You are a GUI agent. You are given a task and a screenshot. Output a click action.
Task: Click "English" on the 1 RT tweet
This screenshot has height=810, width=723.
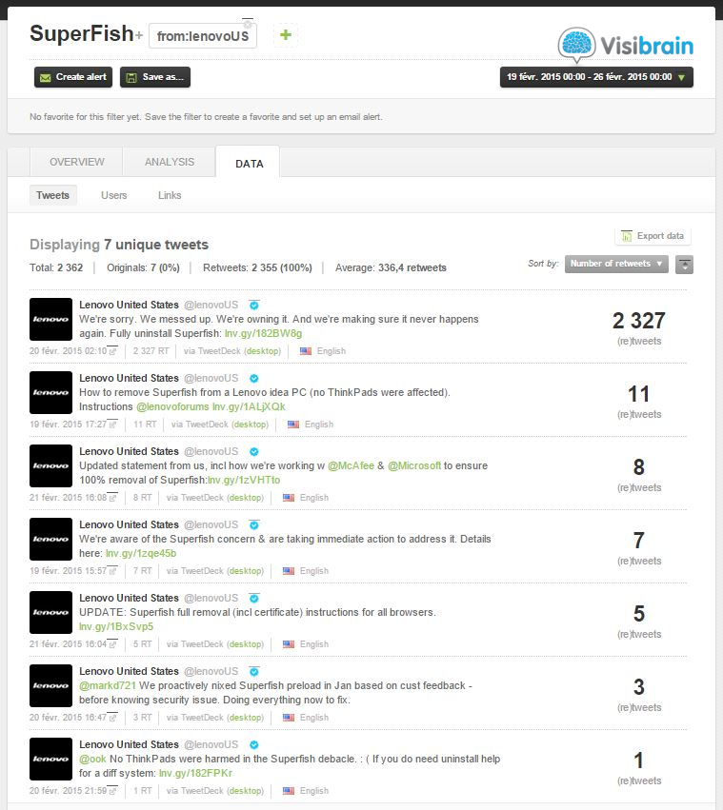pyautogui.click(x=314, y=791)
